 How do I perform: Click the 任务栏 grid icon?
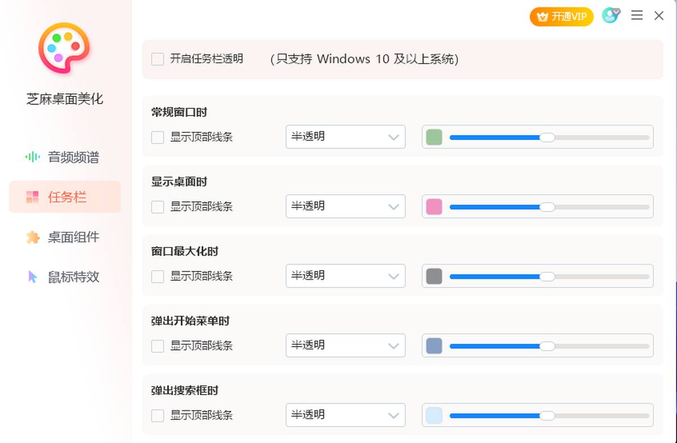click(x=33, y=197)
